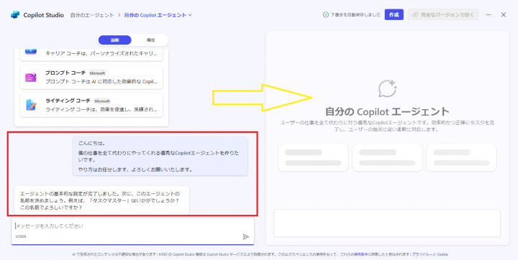Click the send message arrow icon
Image resolution: width=518 pixels, height=260 pixels.
click(245, 236)
